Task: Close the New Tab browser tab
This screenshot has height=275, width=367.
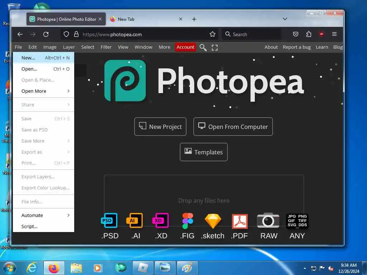Action: pos(181,19)
